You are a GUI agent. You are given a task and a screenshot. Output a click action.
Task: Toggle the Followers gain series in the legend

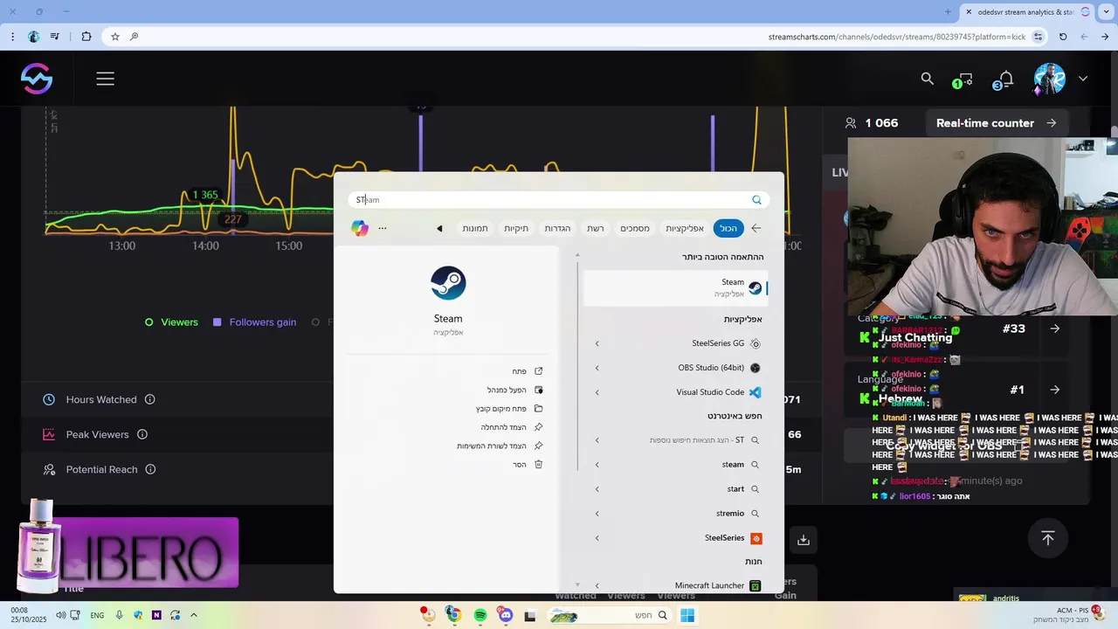[255, 322]
